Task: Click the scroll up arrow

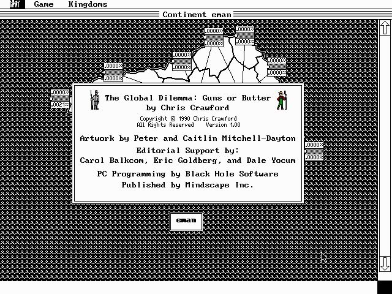Action: pyautogui.click(x=385, y=28)
